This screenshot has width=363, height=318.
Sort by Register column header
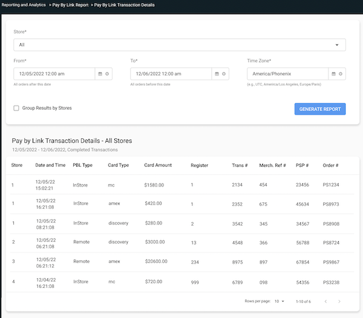point(199,165)
